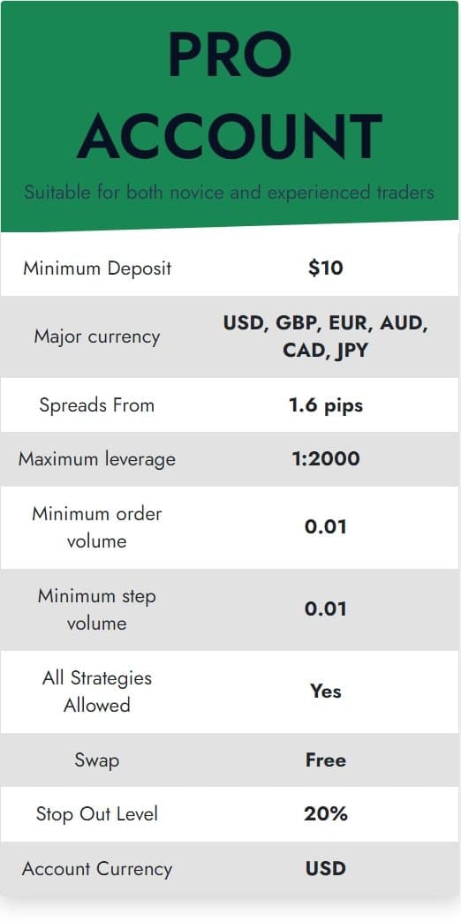Click the Spreads From label

point(97,405)
